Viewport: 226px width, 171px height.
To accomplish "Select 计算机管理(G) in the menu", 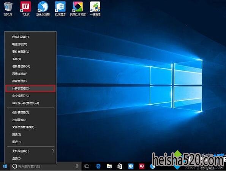I will [30, 89].
